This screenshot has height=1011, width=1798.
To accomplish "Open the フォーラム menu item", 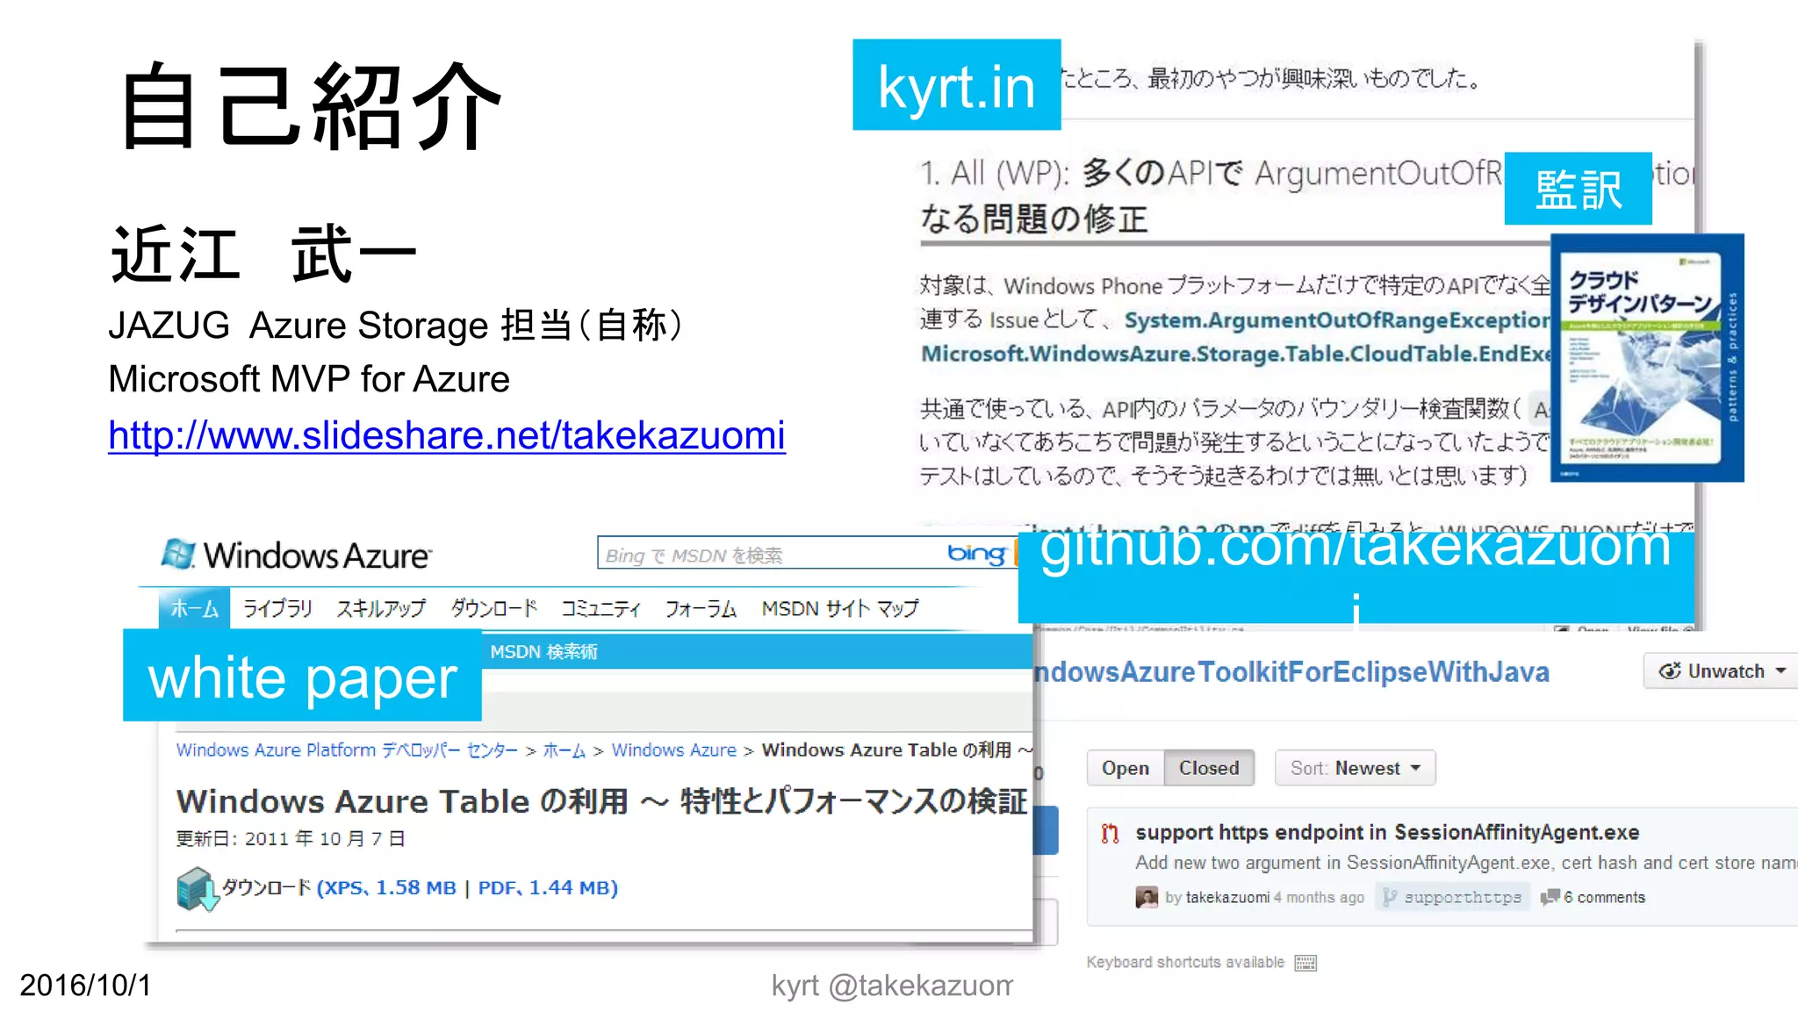I will (x=700, y=608).
